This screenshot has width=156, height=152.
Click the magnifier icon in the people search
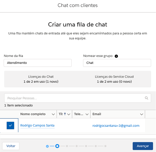tap(146, 98)
